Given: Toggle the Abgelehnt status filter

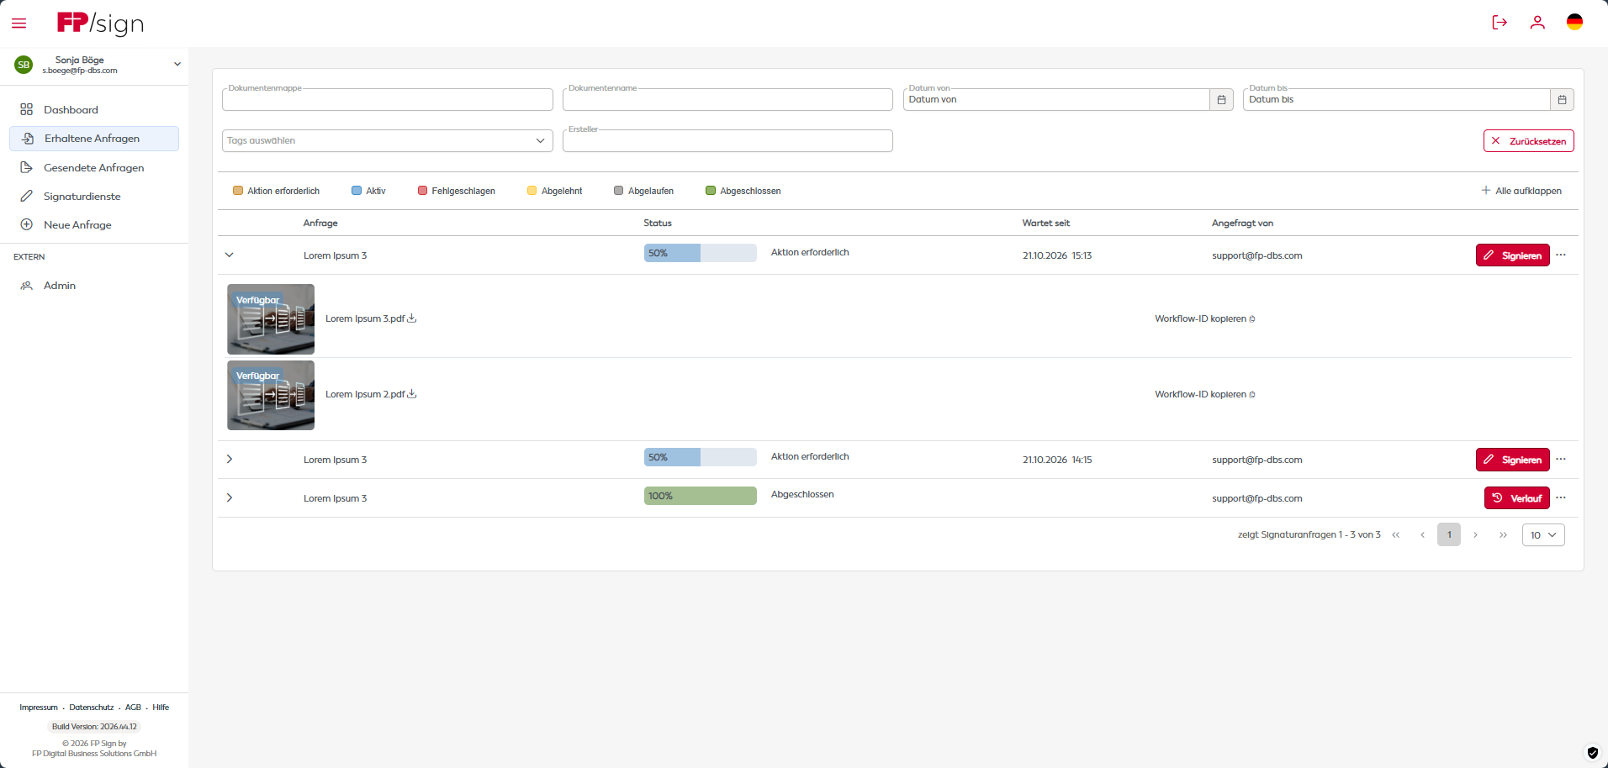Looking at the screenshot, I should coord(554,191).
